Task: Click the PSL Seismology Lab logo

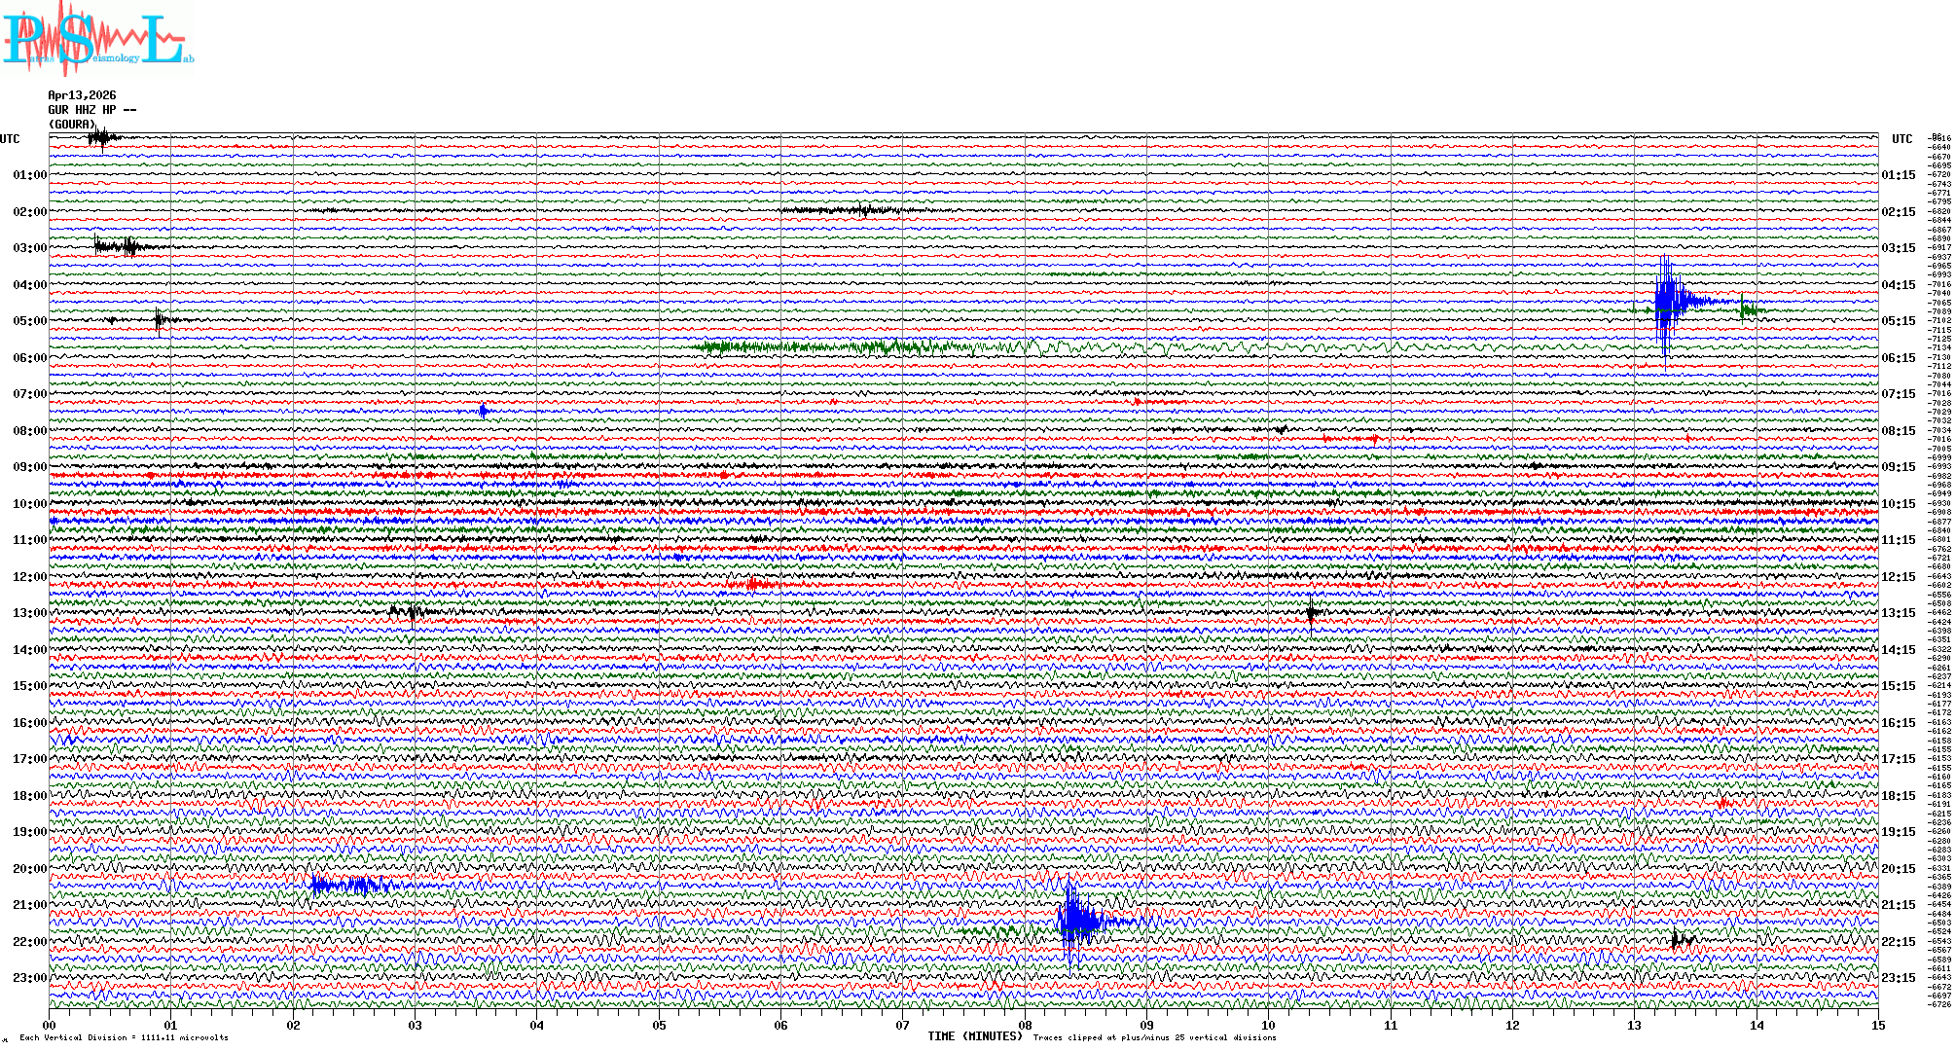Action: 97,39
